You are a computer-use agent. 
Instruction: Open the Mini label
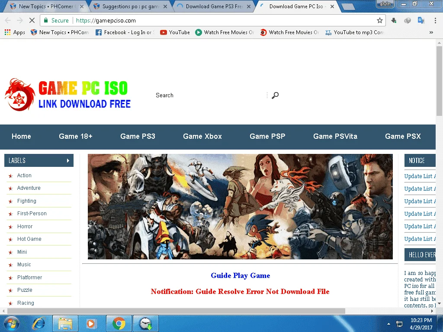coord(22,252)
